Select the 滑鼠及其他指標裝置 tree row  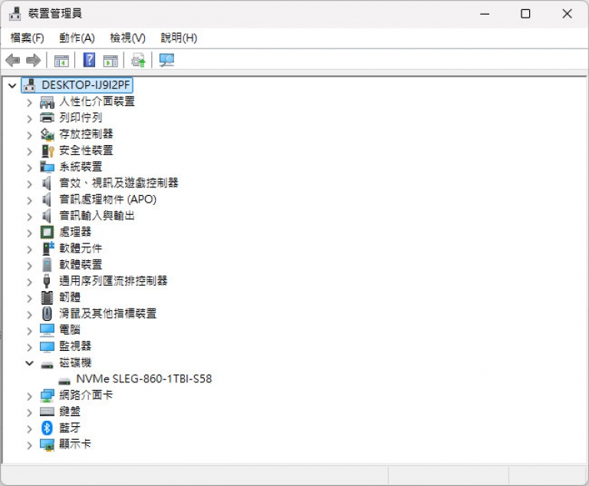coord(108,313)
